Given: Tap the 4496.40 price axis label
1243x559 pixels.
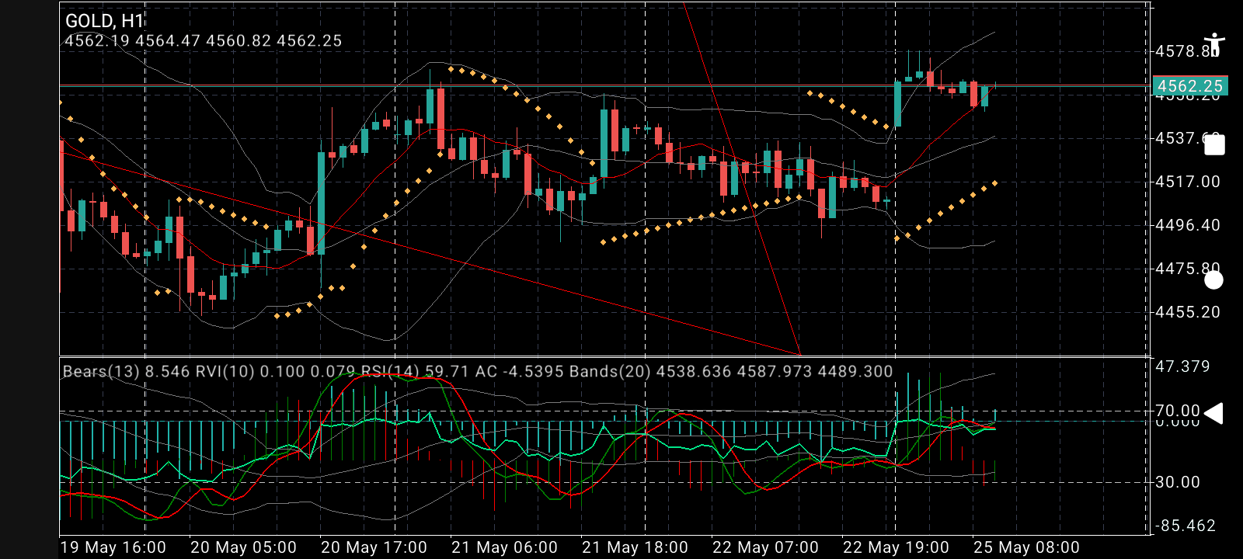Looking at the screenshot, I should pyautogui.click(x=1188, y=225).
